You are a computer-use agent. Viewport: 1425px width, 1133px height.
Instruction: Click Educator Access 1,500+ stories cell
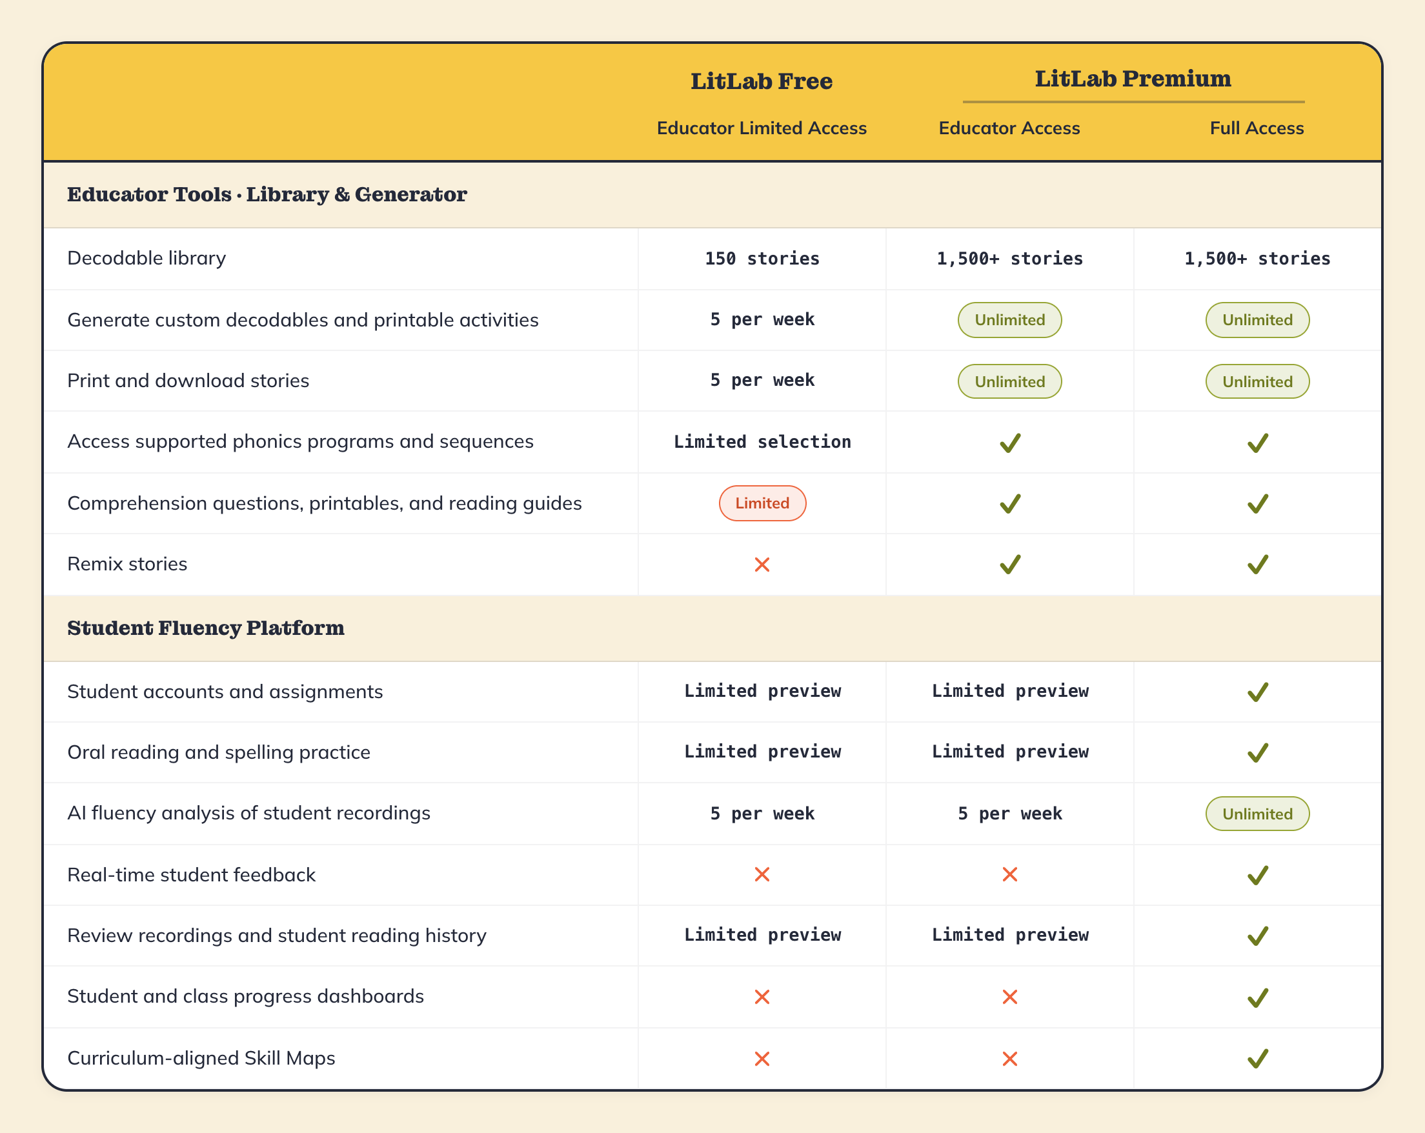[x=1010, y=259]
